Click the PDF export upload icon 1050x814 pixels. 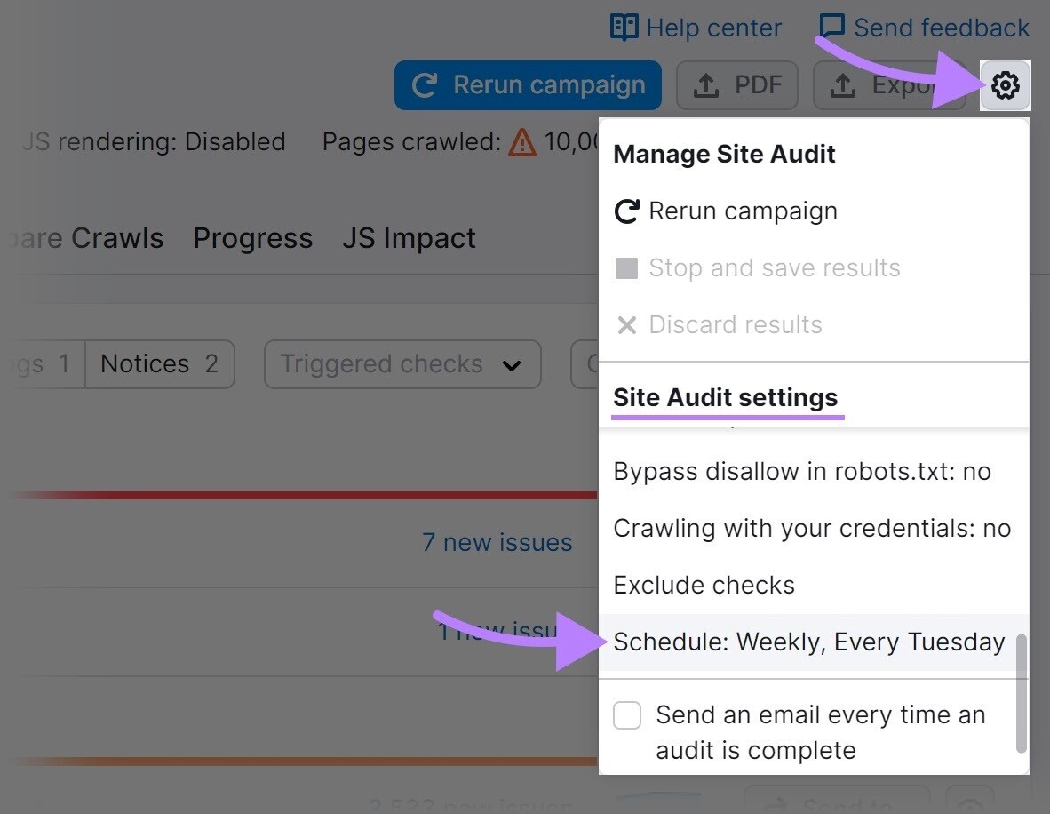[706, 84]
